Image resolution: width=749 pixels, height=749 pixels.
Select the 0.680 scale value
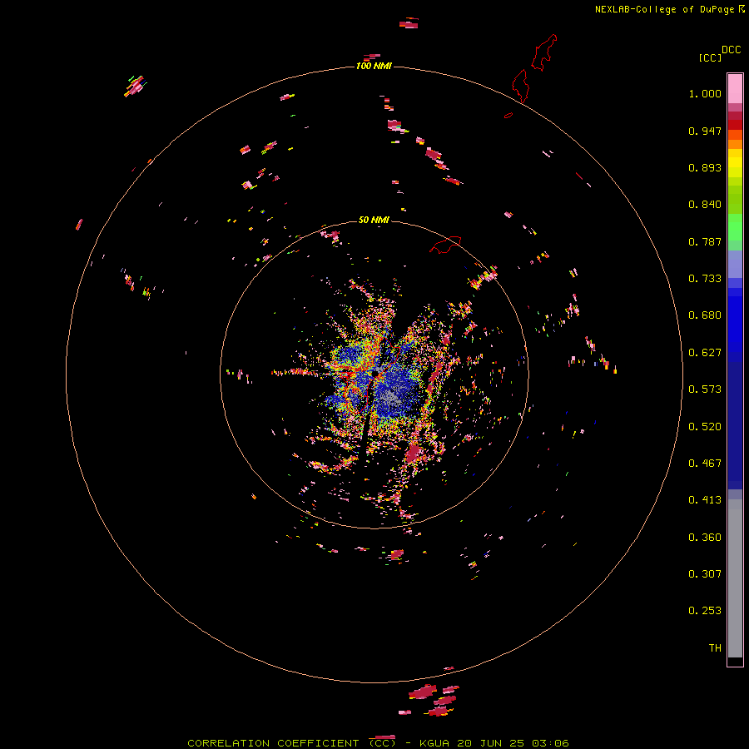pyautogui.click(x=705, y=315)
